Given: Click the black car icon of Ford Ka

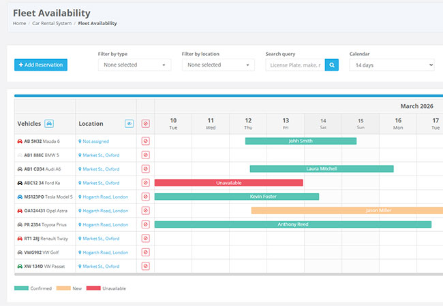Looking at the screenshot, I should (x=20, y=183).
